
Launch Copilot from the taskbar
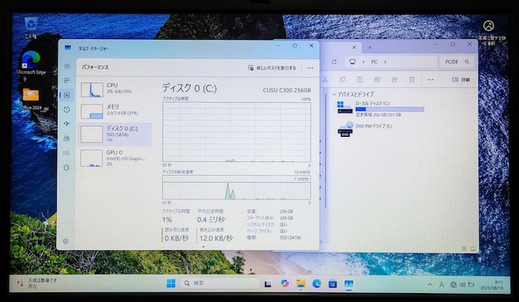tap(285, 283)
